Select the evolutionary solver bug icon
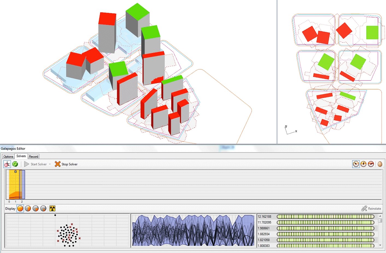The width and height of the screenshot is (386, 253). coord(7,164)
